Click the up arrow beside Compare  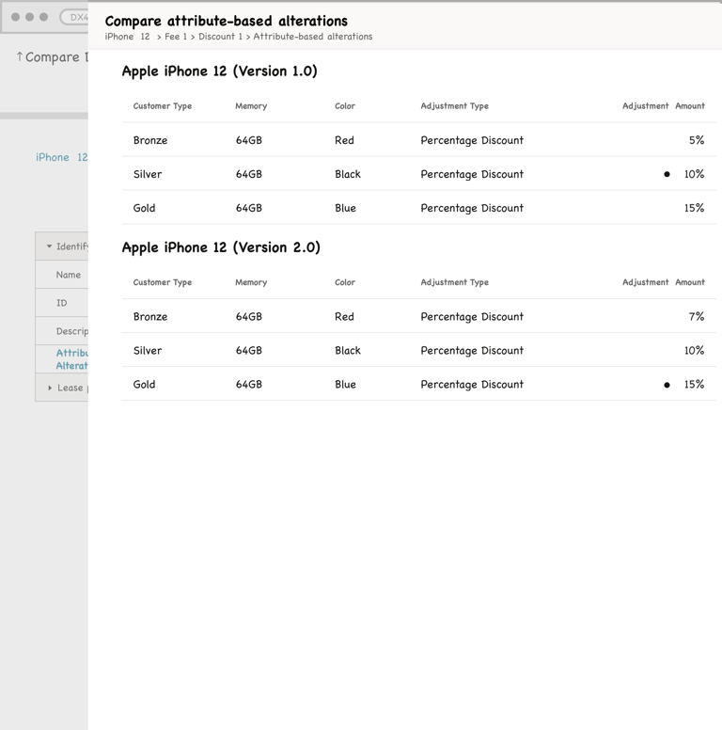19,56
